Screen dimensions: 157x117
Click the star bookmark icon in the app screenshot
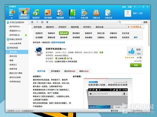91,94
